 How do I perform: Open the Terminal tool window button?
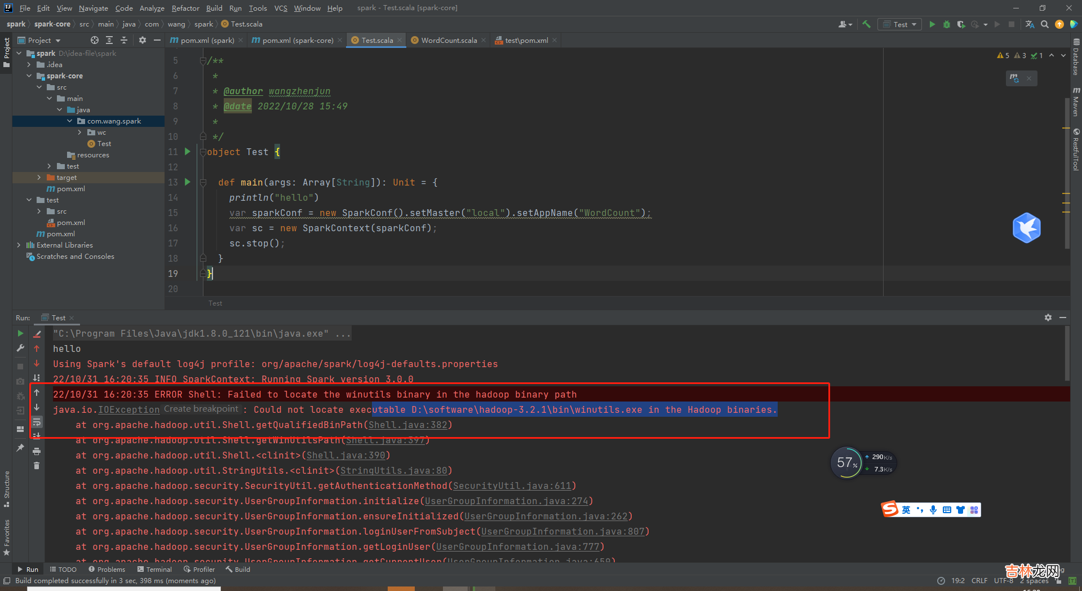pos(154,570)
